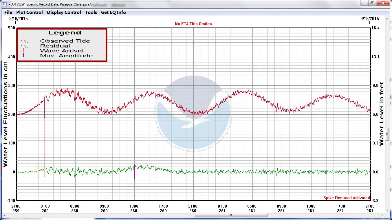Click the 'Max. Amplitude' legend label
392x220 pixels.
click(66, 56)
